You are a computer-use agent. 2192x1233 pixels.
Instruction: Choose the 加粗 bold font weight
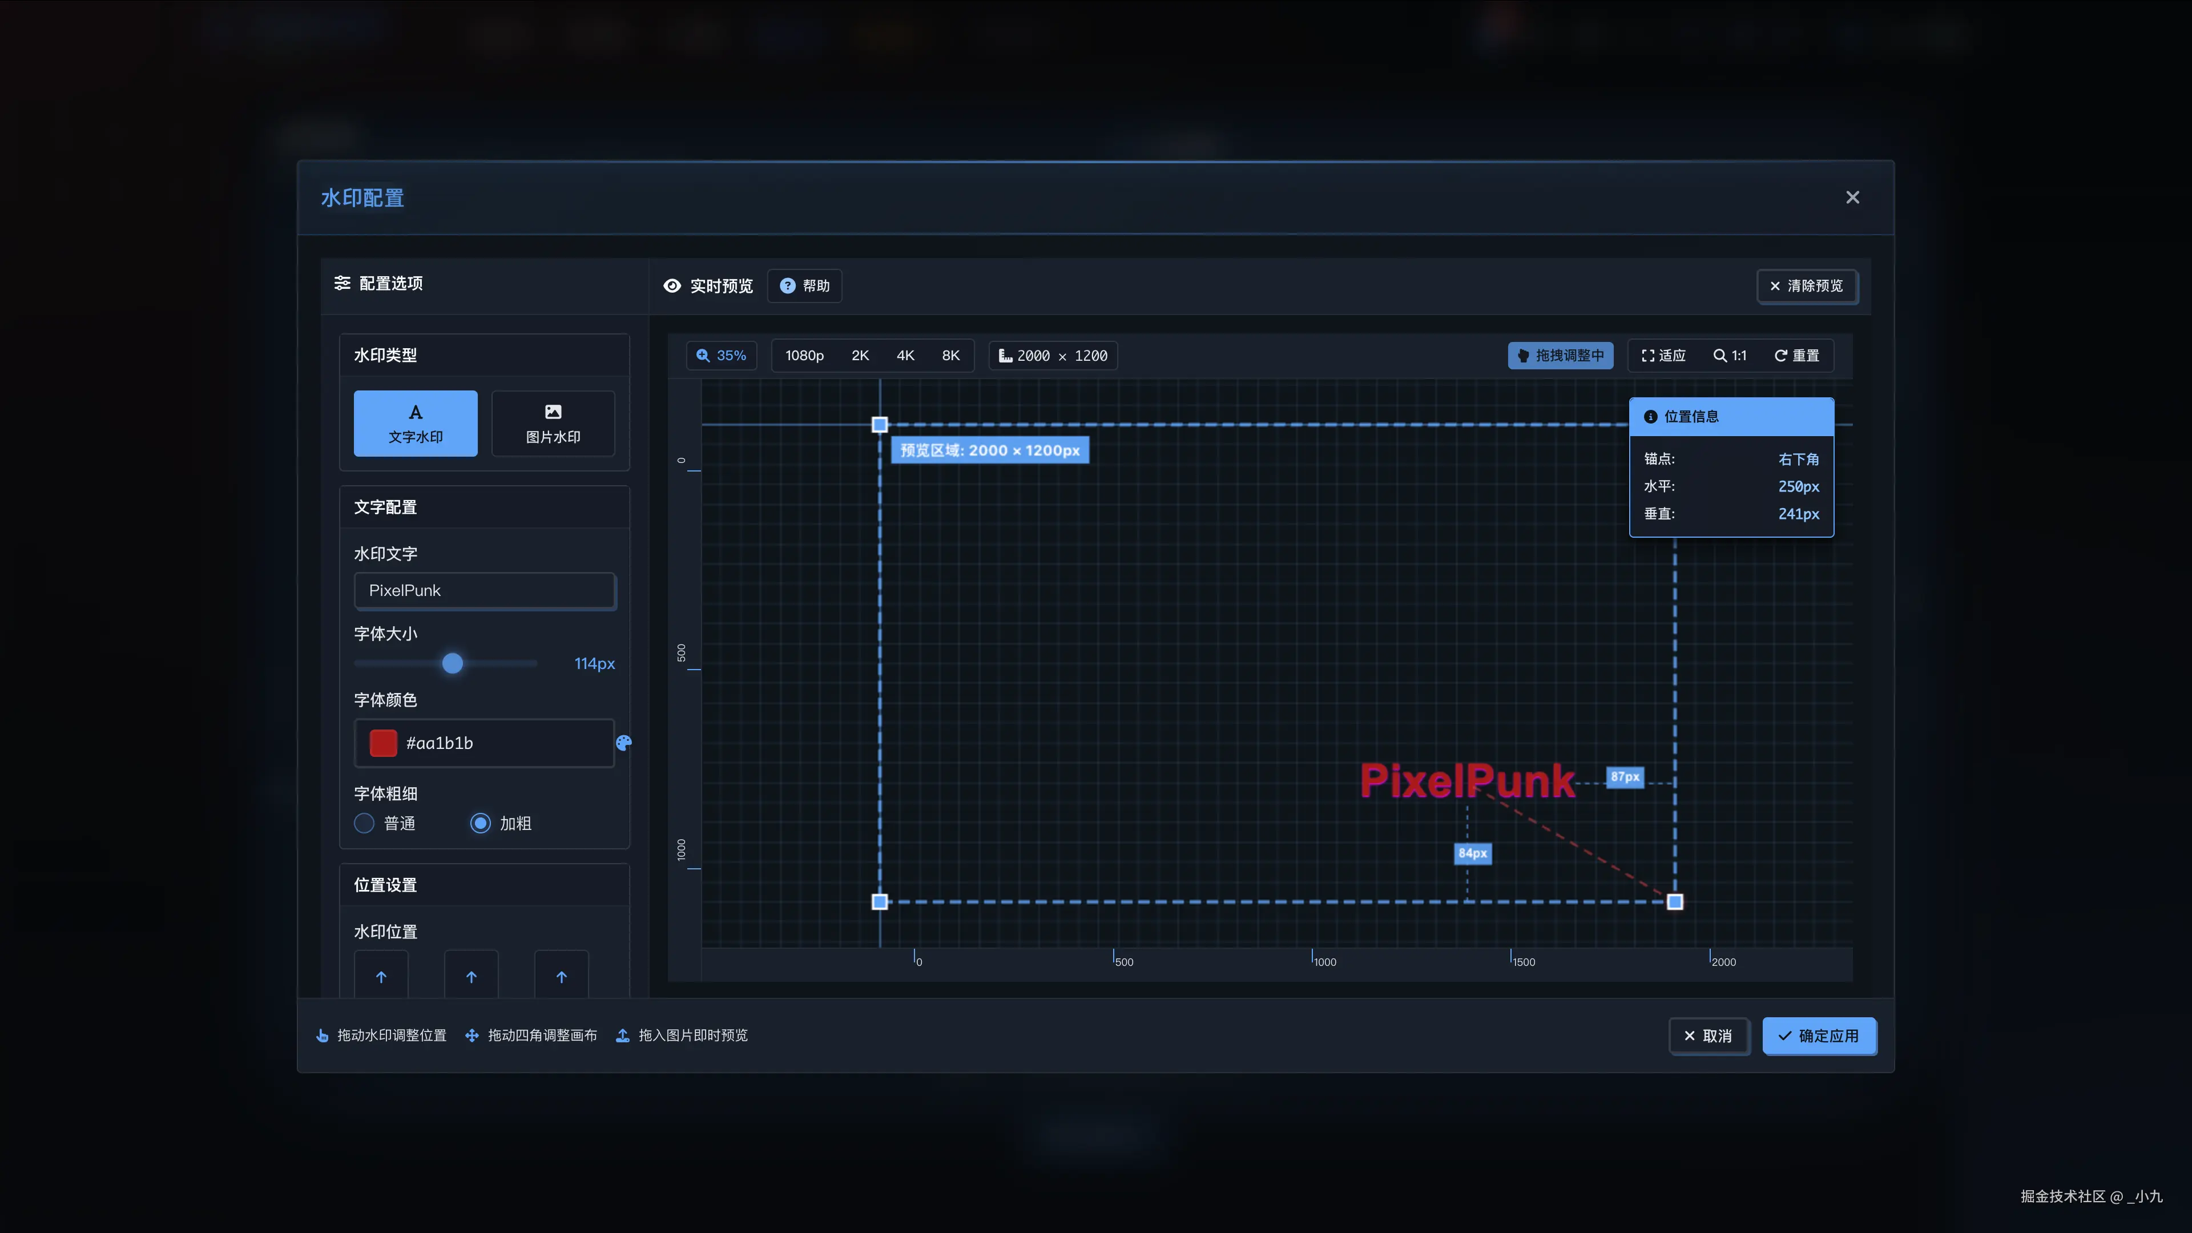coord(481,823)
